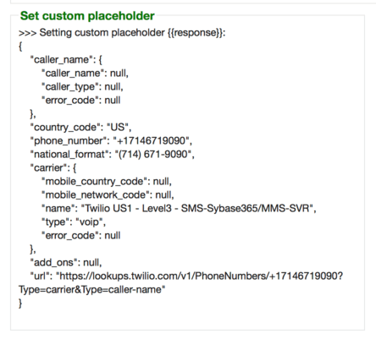376x339 pixels.
Task: Click the outer "caller_name": { line
Action: (x=66, y=60)
